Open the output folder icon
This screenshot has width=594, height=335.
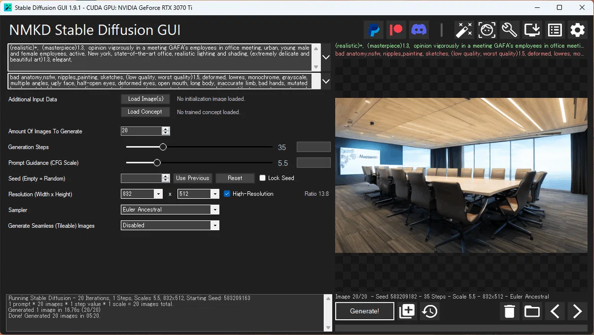pyautogui.click(x=532, y=311)
